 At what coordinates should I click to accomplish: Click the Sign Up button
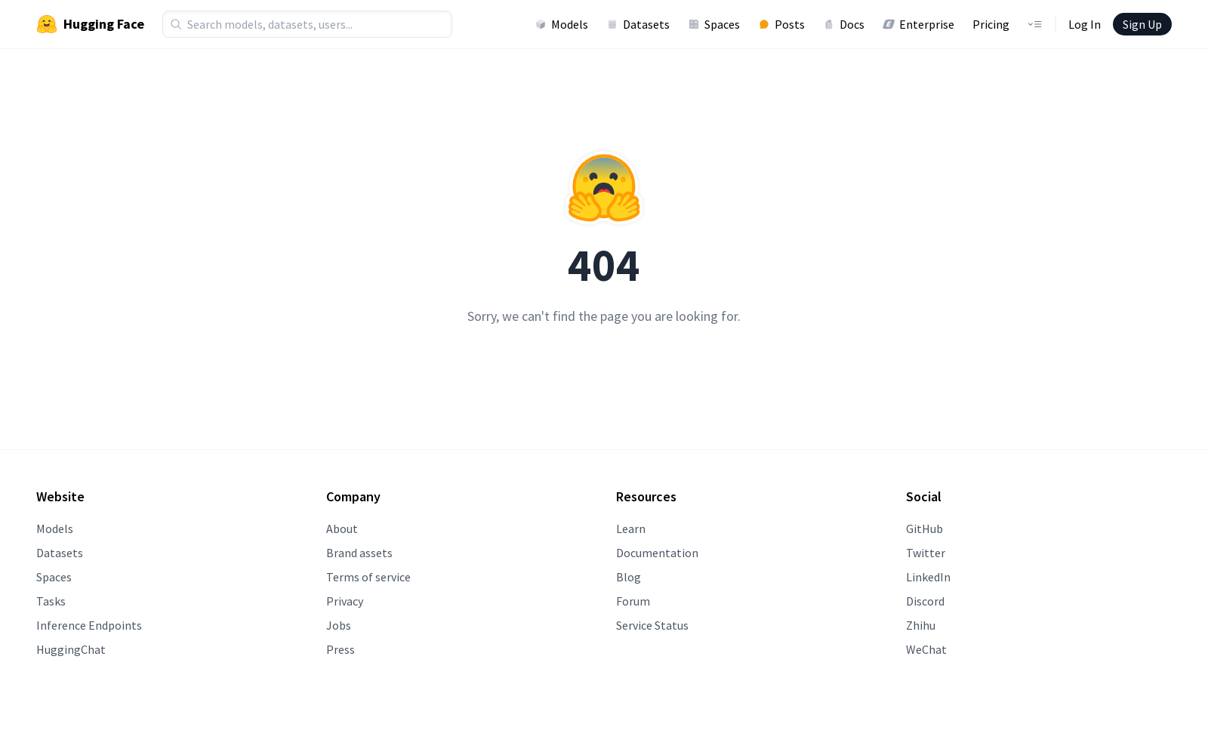(1142, 24)
